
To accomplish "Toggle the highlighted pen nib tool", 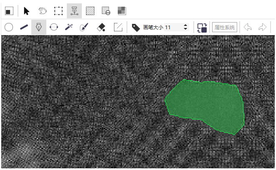I will [39, 27].
